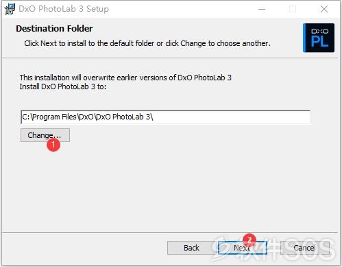Screen dimensions: 342x267
Task: Go to previous step with Back
Action: [191, 248]
